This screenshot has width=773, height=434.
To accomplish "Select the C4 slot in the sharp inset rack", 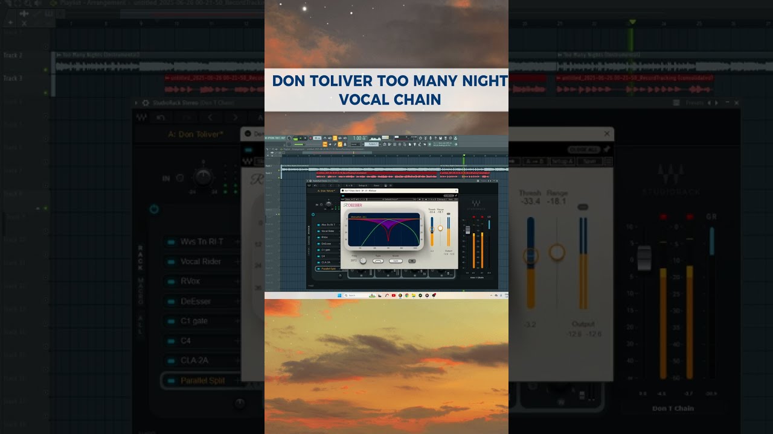I will (x=328, y=256).
